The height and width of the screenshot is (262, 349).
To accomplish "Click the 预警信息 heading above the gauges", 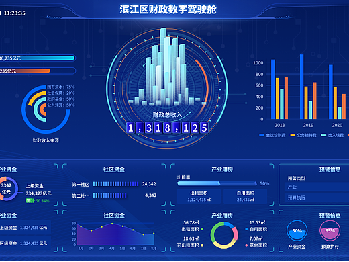I will [x=330, y=216].
